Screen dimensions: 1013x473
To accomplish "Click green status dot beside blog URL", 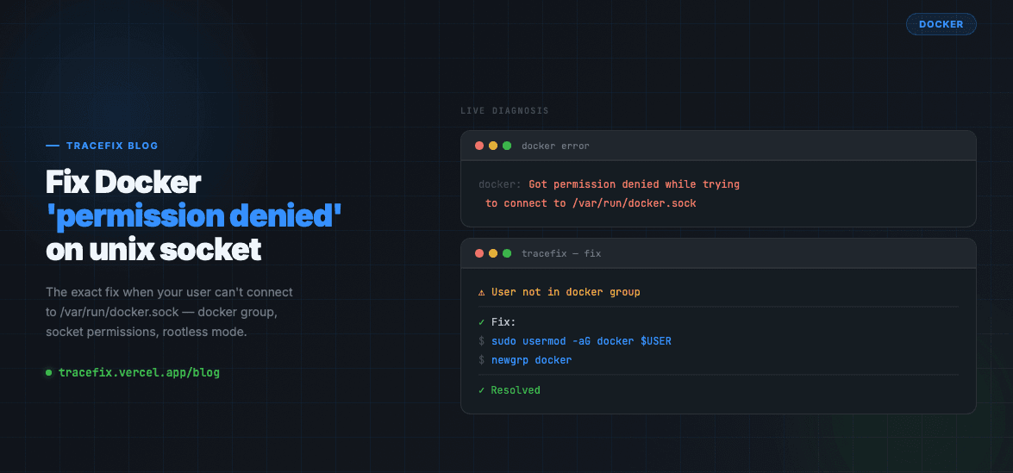I will pyautogui.click(x=48, y=372).
